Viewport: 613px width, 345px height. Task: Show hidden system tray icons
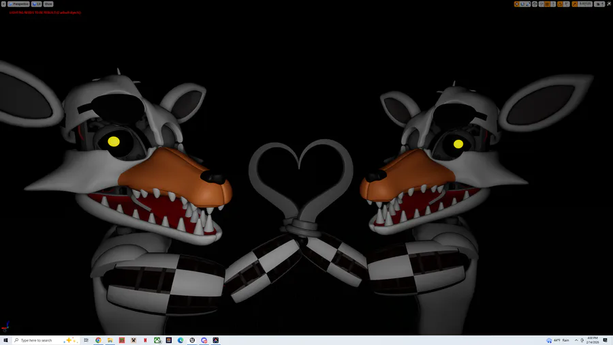pyautogui.click(x=576, y=340)
